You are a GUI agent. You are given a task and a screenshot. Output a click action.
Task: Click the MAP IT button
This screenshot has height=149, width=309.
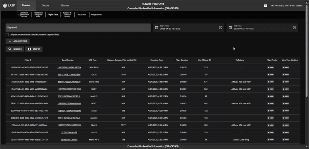click(34, 49)
